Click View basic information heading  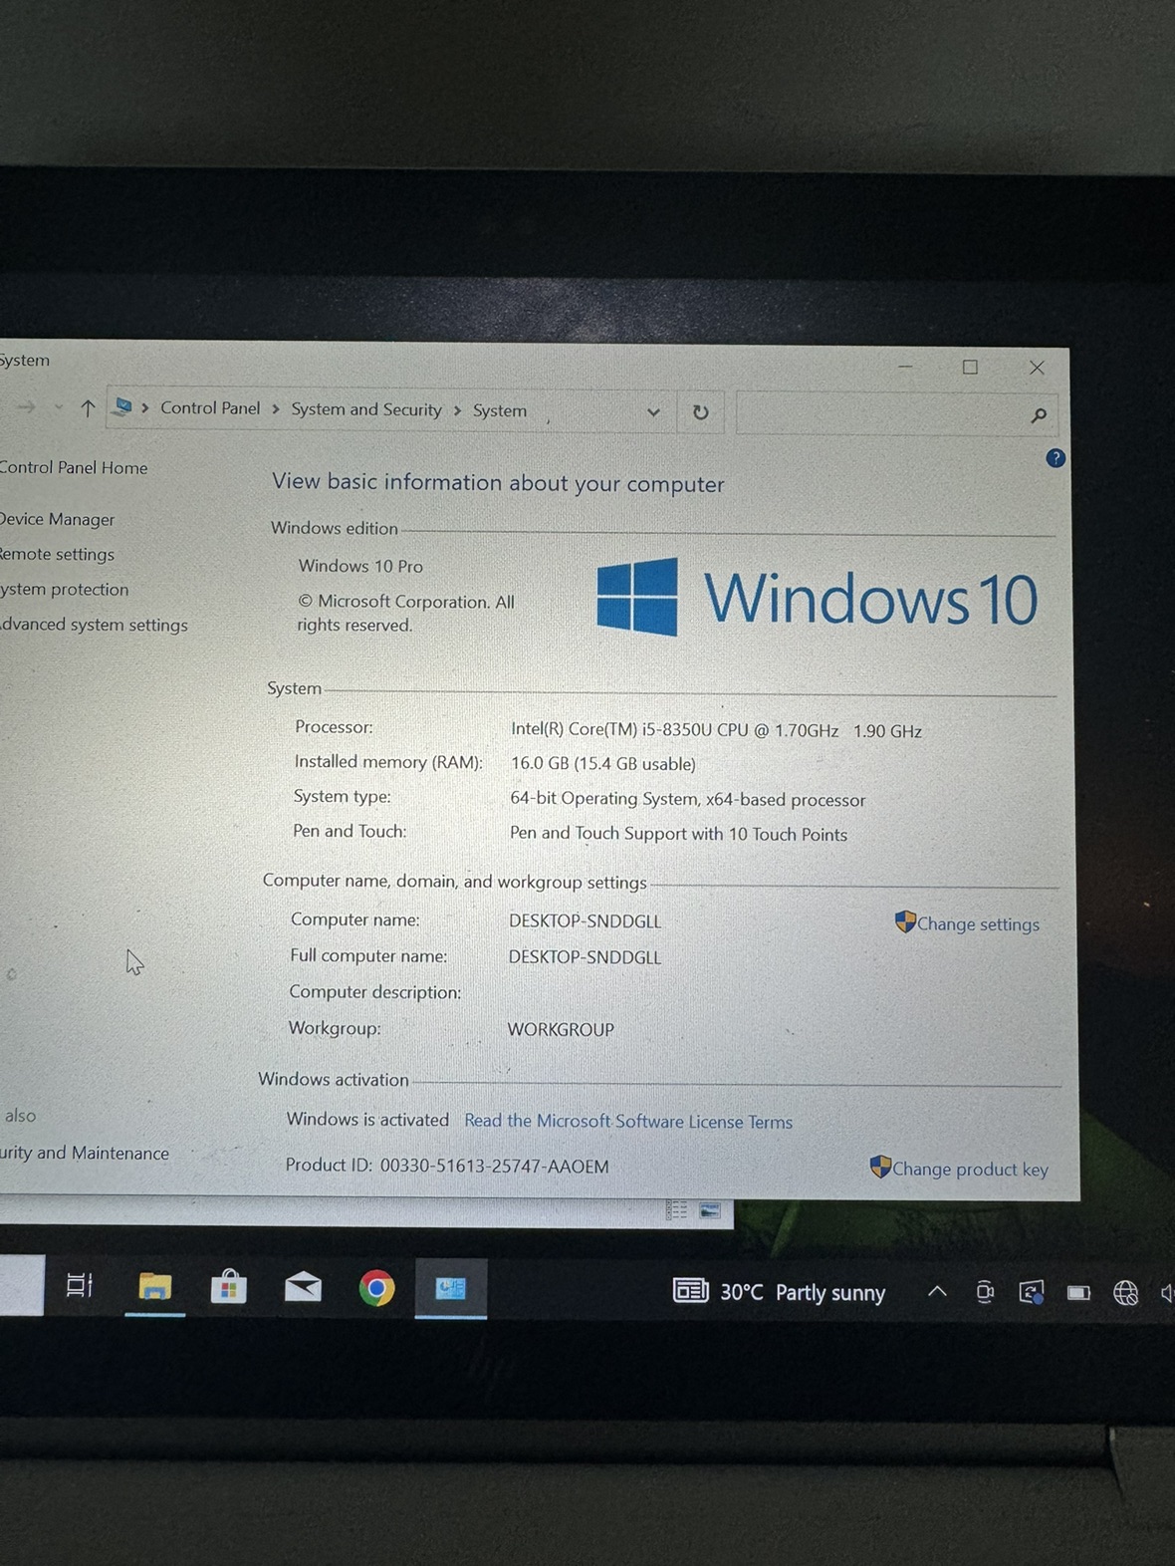(498, 483)
